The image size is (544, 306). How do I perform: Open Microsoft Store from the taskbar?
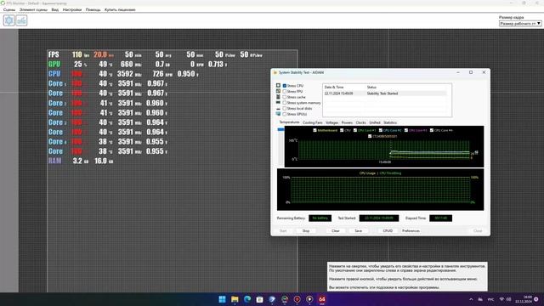point(259,299)
